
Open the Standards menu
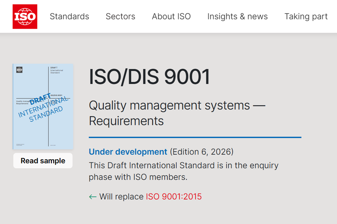(69, 17)
